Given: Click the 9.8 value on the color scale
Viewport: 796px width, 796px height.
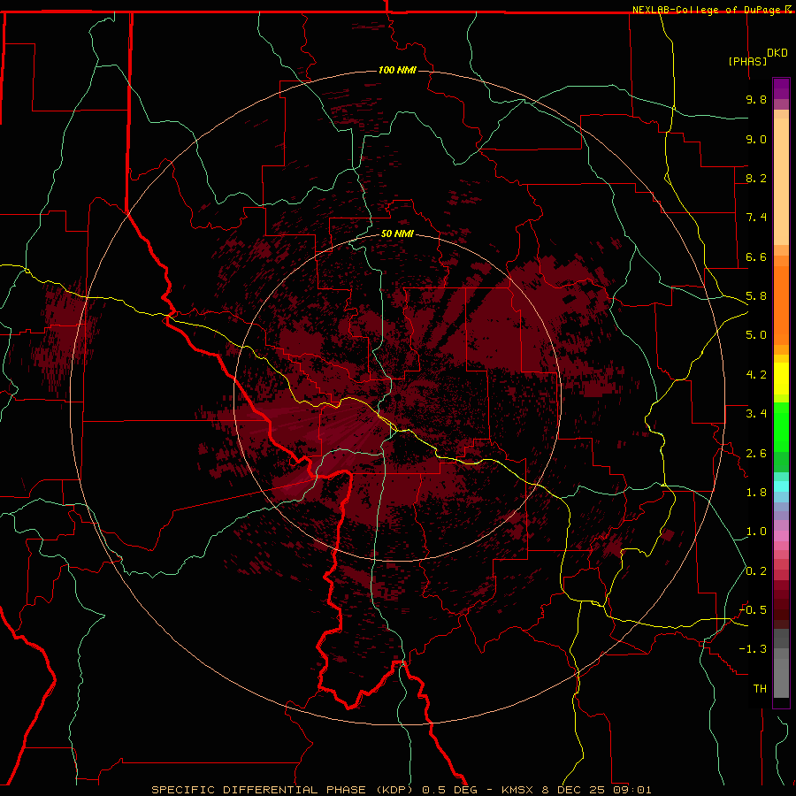Looking at the screenshot, I should tap(756, 99).
